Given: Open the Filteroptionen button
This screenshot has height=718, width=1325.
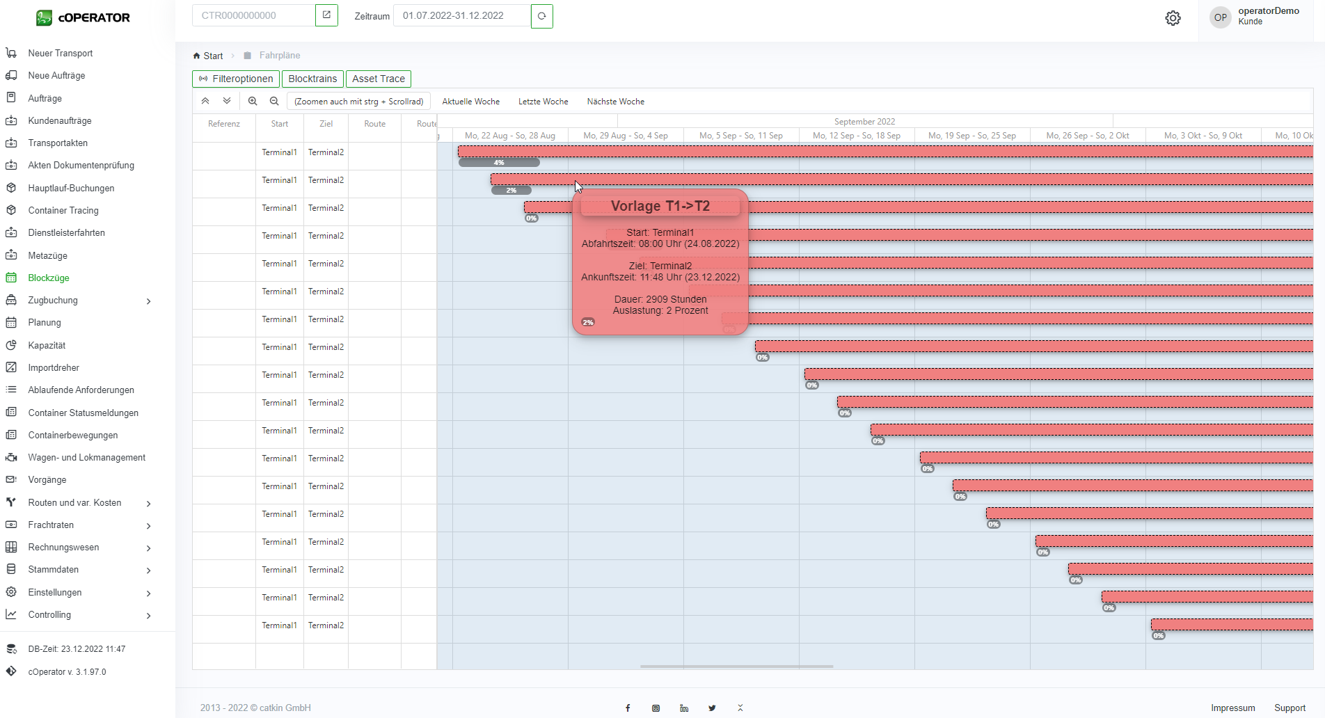Looking at the screenshot, I should [236, 79].
